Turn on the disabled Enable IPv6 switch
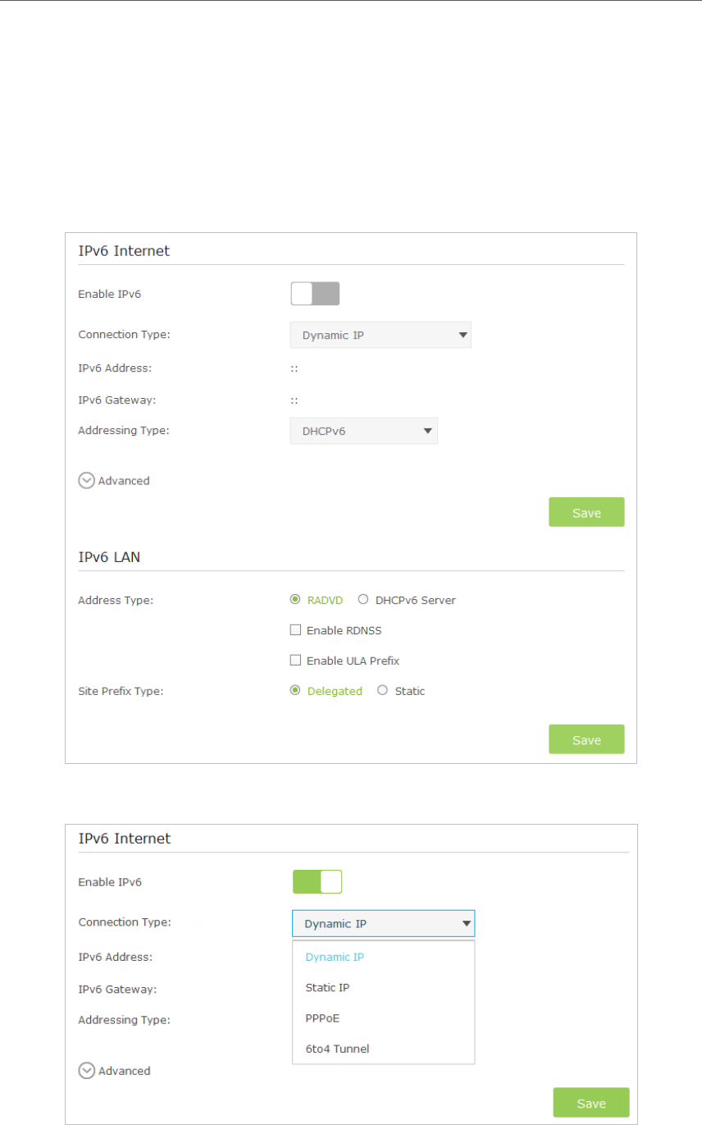Viewport: 702px width, 1125px height. pyautogui.click(x=315, y=294)
